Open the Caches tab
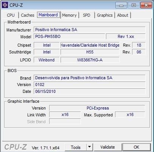This screenshot has height=152, width=154. pos(28,15)
